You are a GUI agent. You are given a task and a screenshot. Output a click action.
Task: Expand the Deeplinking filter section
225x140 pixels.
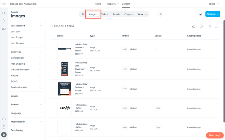pyautogui.click(x=41, y=130)
